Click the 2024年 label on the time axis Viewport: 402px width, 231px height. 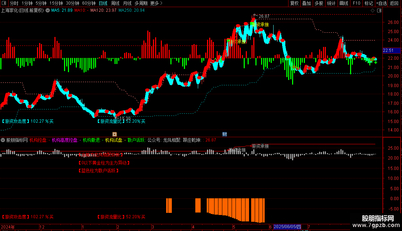[8, 227]
